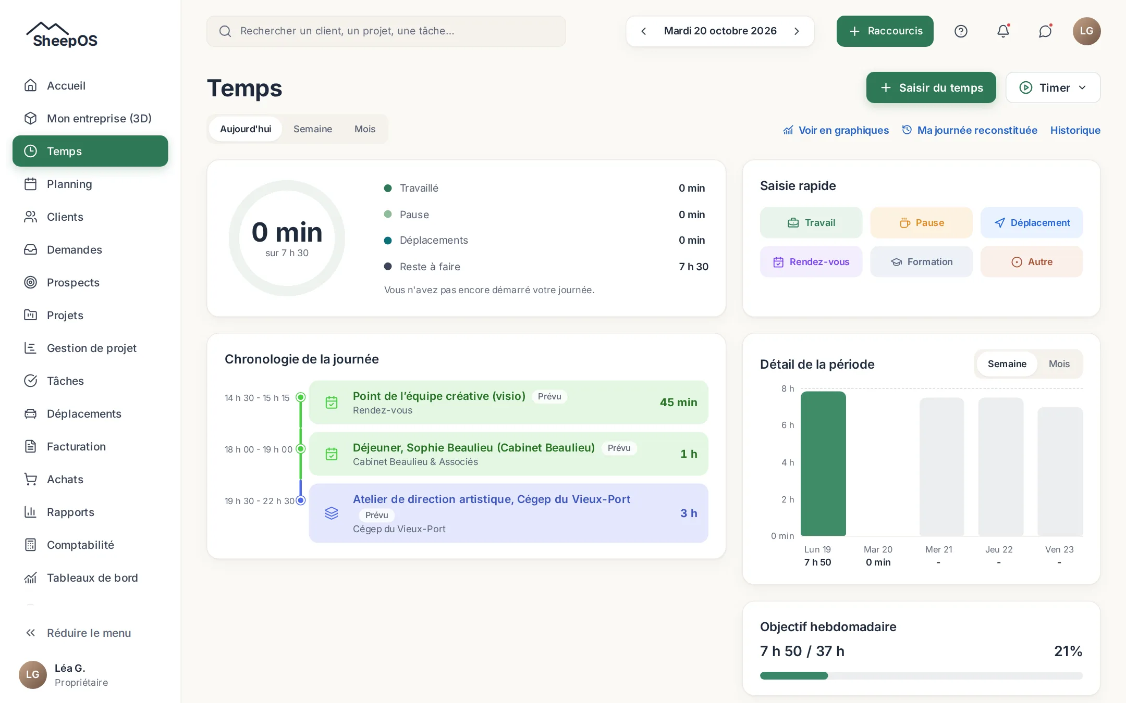Open the Achats sidebar item
This screenshot has height=703, width=1126.
tap(90, 479)
